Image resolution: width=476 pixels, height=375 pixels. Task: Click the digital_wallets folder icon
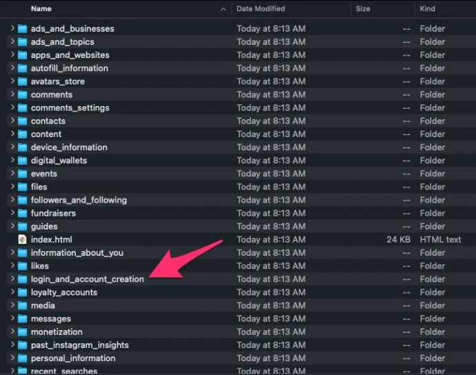coord(23,161)
